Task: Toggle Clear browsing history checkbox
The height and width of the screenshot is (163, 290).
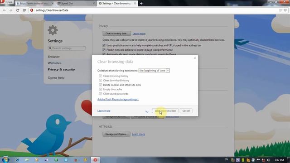Action: click(101, 76)
